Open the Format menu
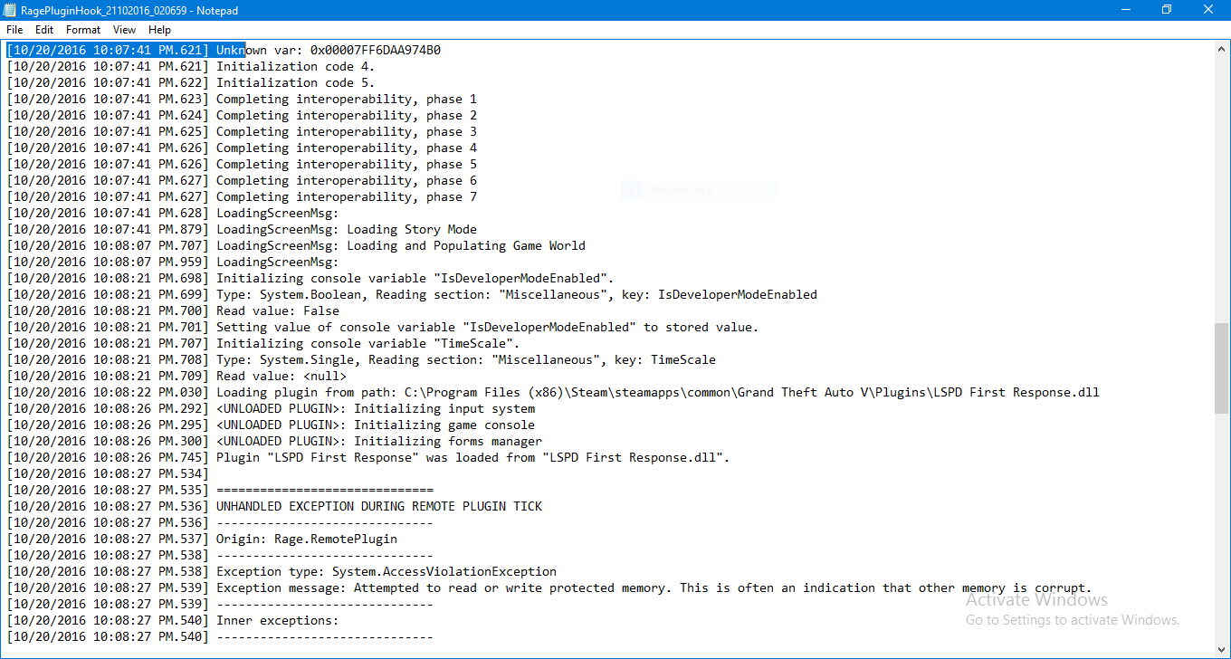This screenshot has height=659, width=1231. (x=83, y=30)
